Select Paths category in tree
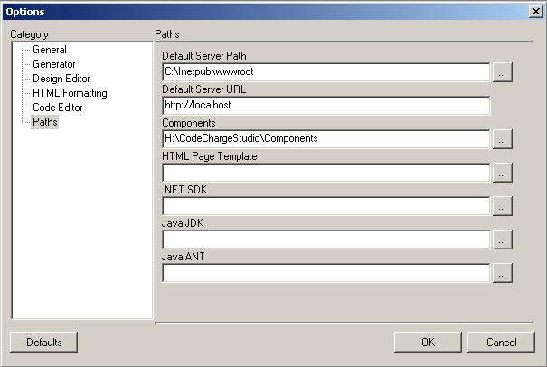Image resolution: width=547 pixels, height=367 pixels. (x=44, y=122)
